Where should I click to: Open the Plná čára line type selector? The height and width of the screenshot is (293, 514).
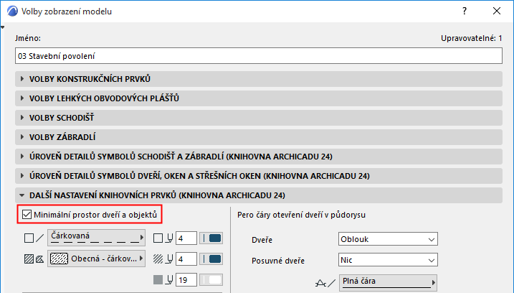pyautogui.click(x=387, y=282)
